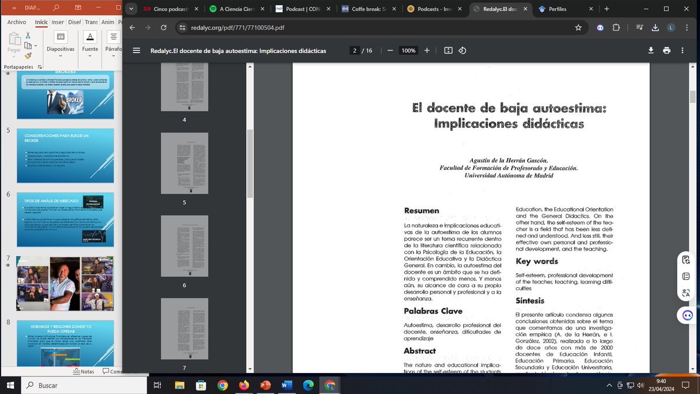Screen dimensions: 700x394
Task: Switch to Coffe break tab
Action: tap(369, 9)
